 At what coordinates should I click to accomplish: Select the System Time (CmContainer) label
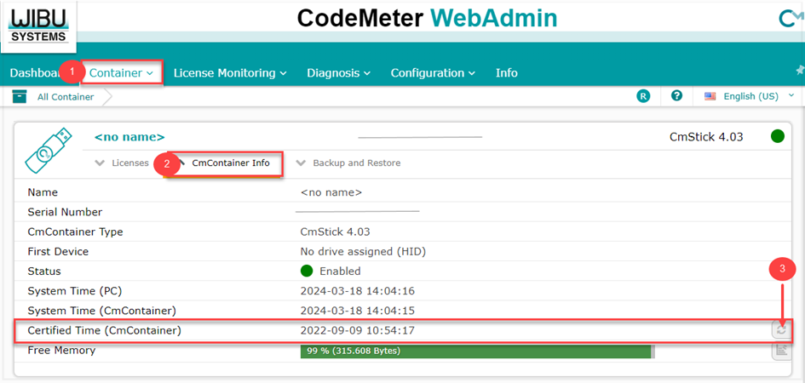[x=102, y=311]
